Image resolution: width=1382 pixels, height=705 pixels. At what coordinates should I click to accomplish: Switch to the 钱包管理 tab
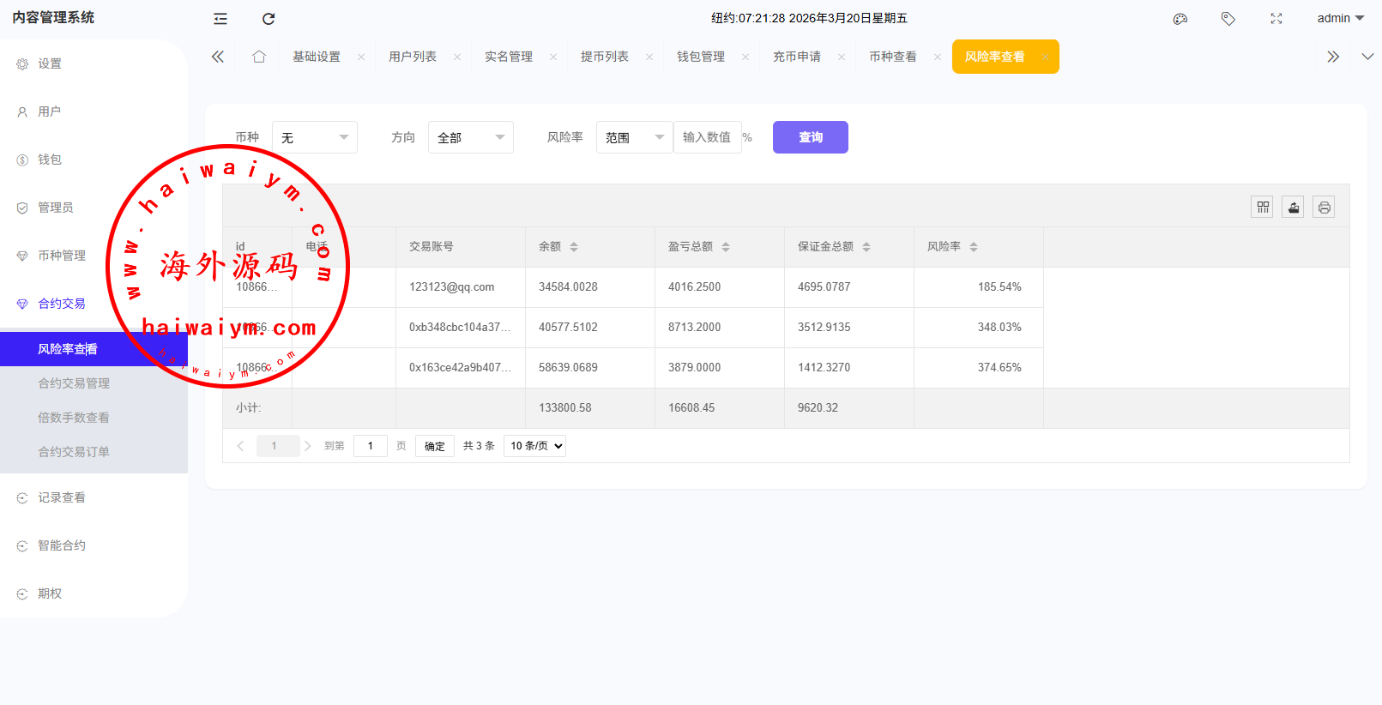(700, 57)
